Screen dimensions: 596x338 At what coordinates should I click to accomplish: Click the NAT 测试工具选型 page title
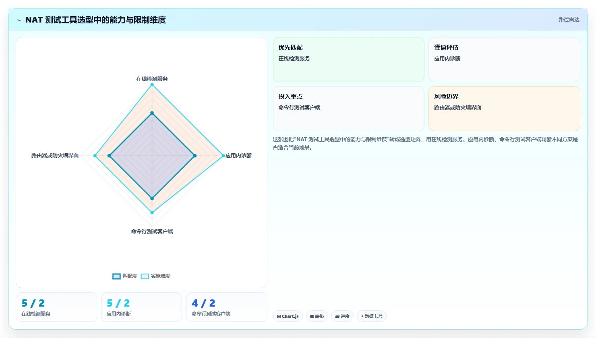click(x=95, y=20)
